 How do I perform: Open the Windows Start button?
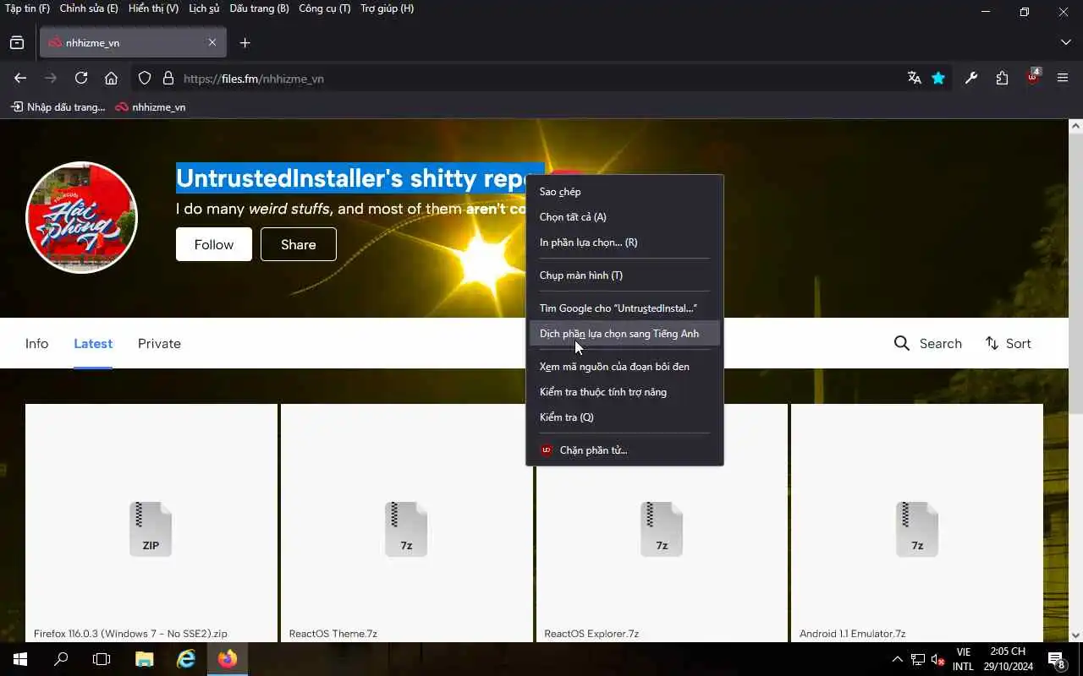pyautogui.click(x=20, y=659)
